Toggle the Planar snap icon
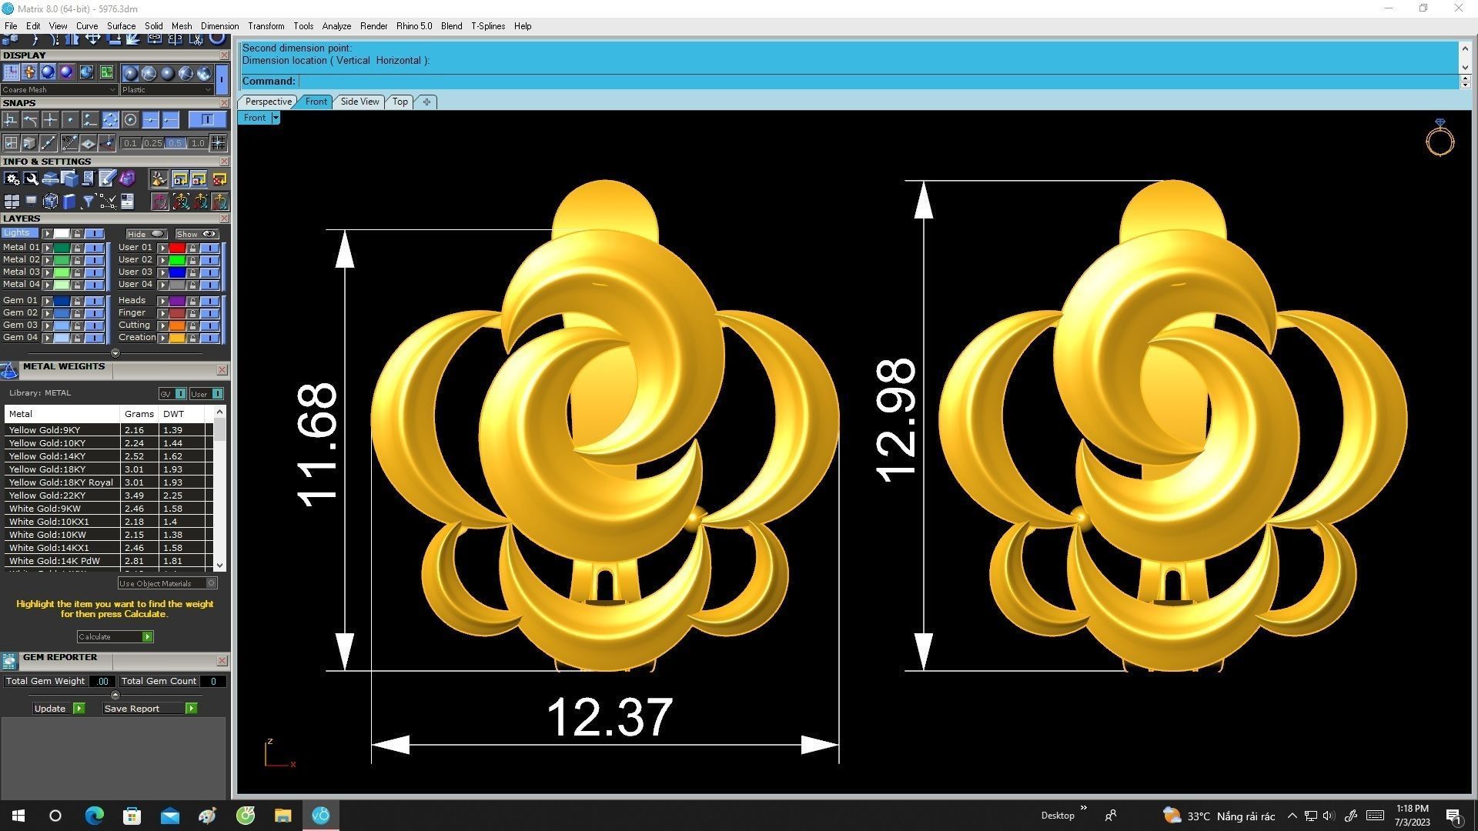 (89, 143)
